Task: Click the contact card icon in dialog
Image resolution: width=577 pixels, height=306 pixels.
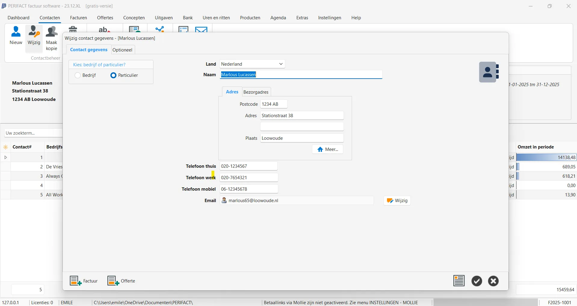Action: 489,72
